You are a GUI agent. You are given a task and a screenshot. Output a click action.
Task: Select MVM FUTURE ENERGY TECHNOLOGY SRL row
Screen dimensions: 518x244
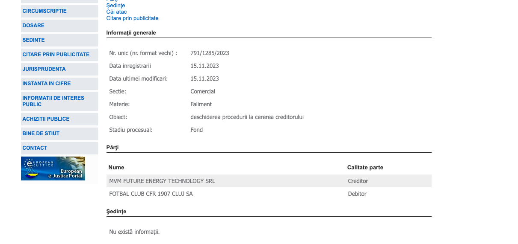pyautogui.click(x=269, y=181)
